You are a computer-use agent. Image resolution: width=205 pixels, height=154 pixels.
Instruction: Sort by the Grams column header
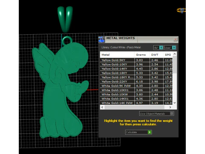point(142,55)
